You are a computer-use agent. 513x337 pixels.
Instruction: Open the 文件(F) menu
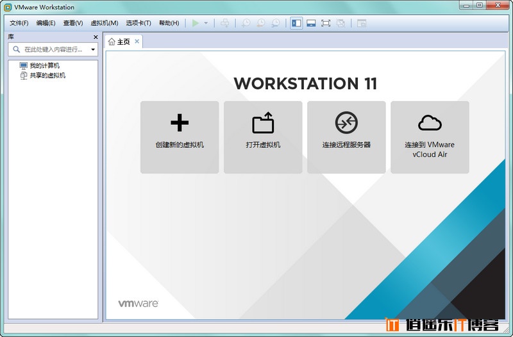[x=19, y=23]
